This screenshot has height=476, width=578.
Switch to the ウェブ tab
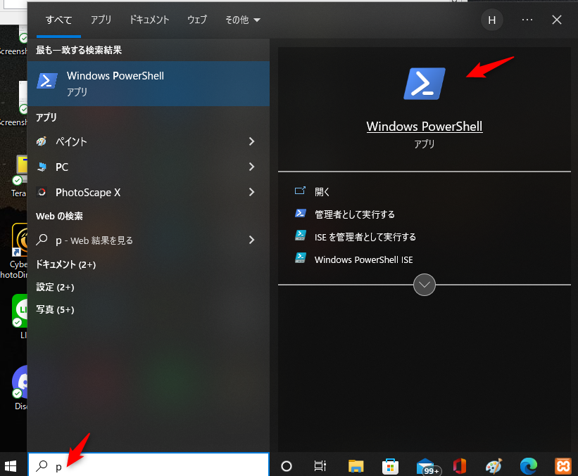pos(197,20)
